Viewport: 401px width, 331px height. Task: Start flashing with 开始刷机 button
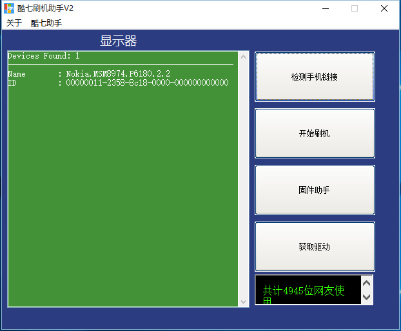tap(315, 133)
